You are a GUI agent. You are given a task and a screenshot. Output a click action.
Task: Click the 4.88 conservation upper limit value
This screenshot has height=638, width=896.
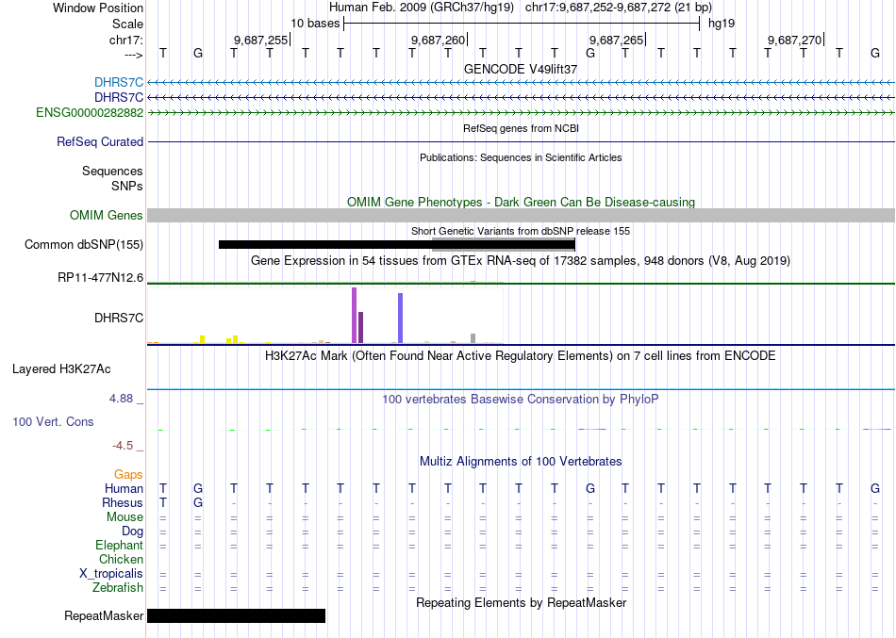pyautogui.click(x=121, y=398)
